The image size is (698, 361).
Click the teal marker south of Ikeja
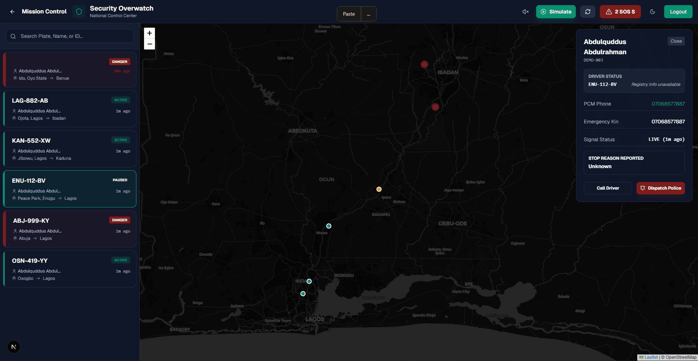(x=303, y=294)
